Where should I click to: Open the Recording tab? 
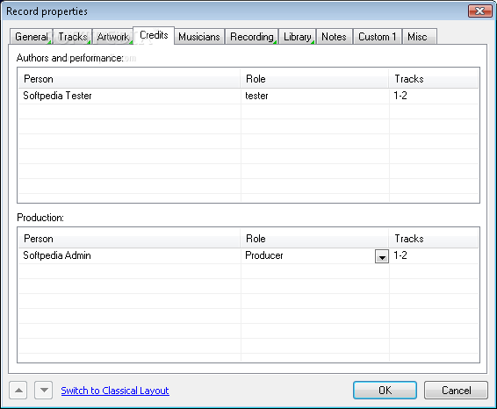[x=252, y=37]
